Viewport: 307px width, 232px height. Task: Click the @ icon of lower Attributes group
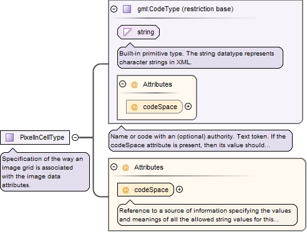click(x=125, y=167)
